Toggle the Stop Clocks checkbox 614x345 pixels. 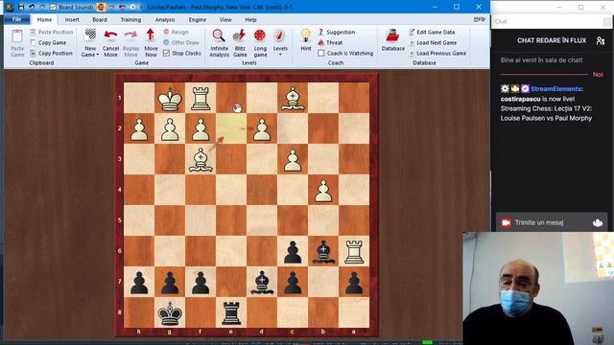click(166, 54)
